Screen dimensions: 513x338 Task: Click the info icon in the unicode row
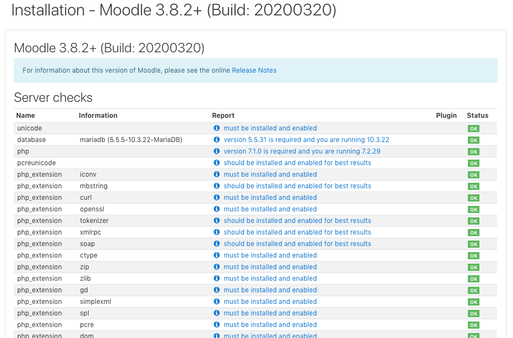coord(217,128)
